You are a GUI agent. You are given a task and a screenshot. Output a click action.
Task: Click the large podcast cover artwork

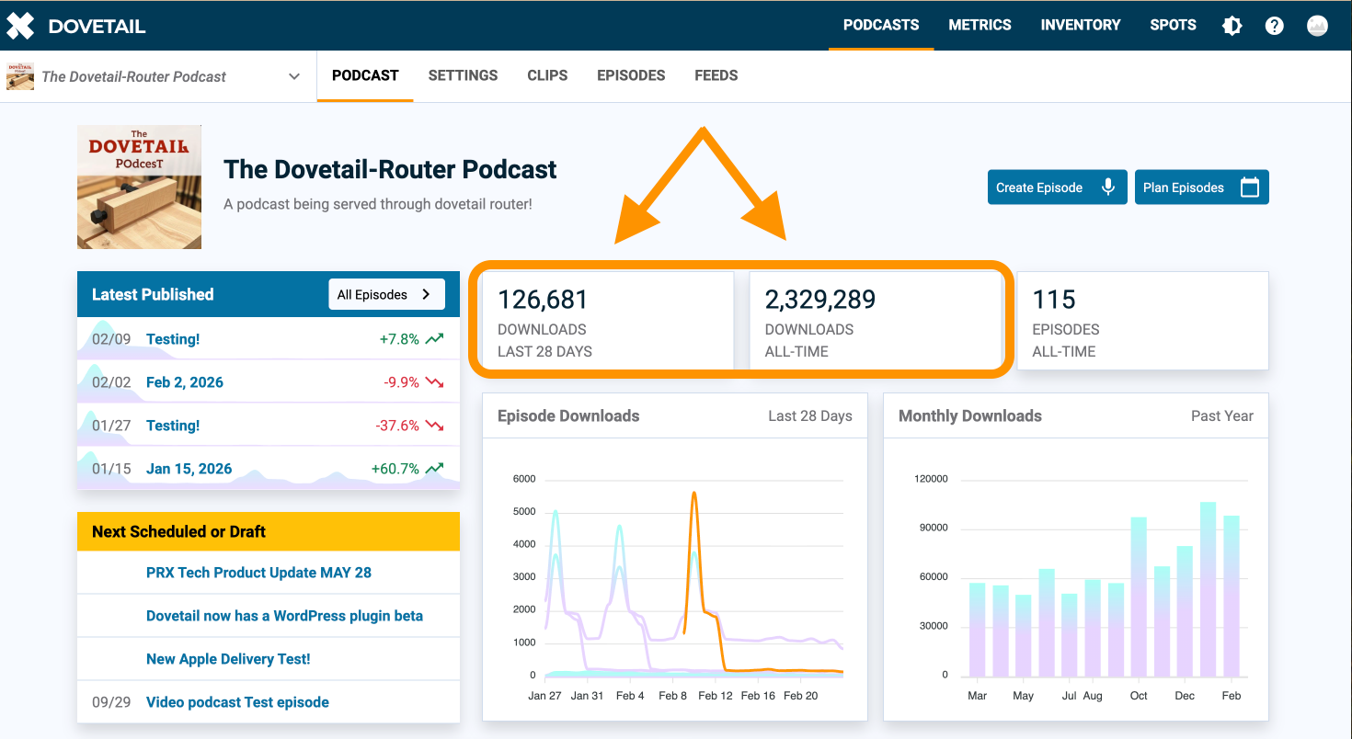coord(139,188)
